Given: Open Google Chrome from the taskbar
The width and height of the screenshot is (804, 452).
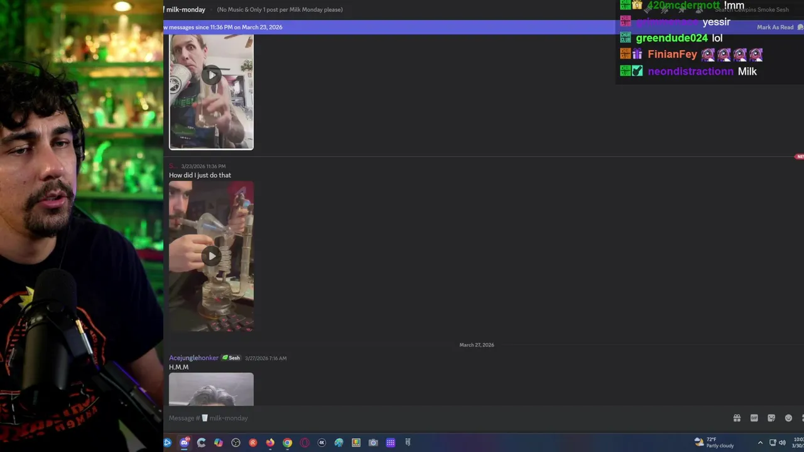Looking at the screenshot, I should coord(287,443).
